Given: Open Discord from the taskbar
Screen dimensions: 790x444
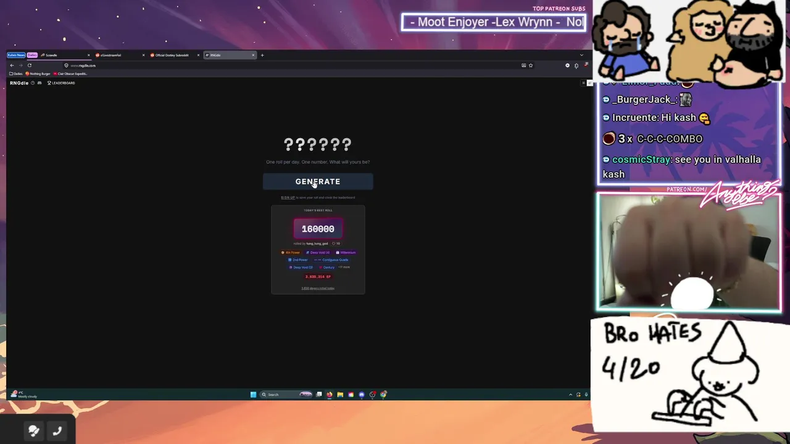Looking at the screenshot, I should (x=362, y=395).
